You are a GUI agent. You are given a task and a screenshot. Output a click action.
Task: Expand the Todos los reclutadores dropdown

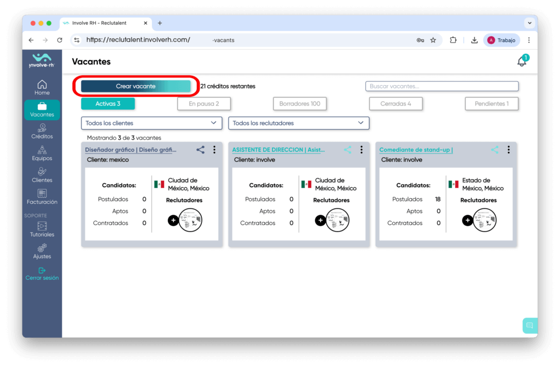pyautogui.click(x=299, y=123)
